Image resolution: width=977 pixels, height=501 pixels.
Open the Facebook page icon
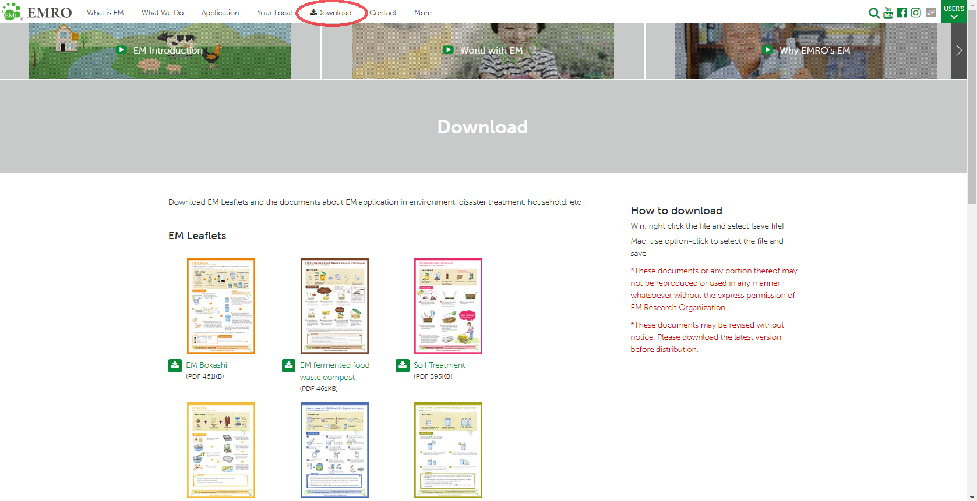[902, 13]
